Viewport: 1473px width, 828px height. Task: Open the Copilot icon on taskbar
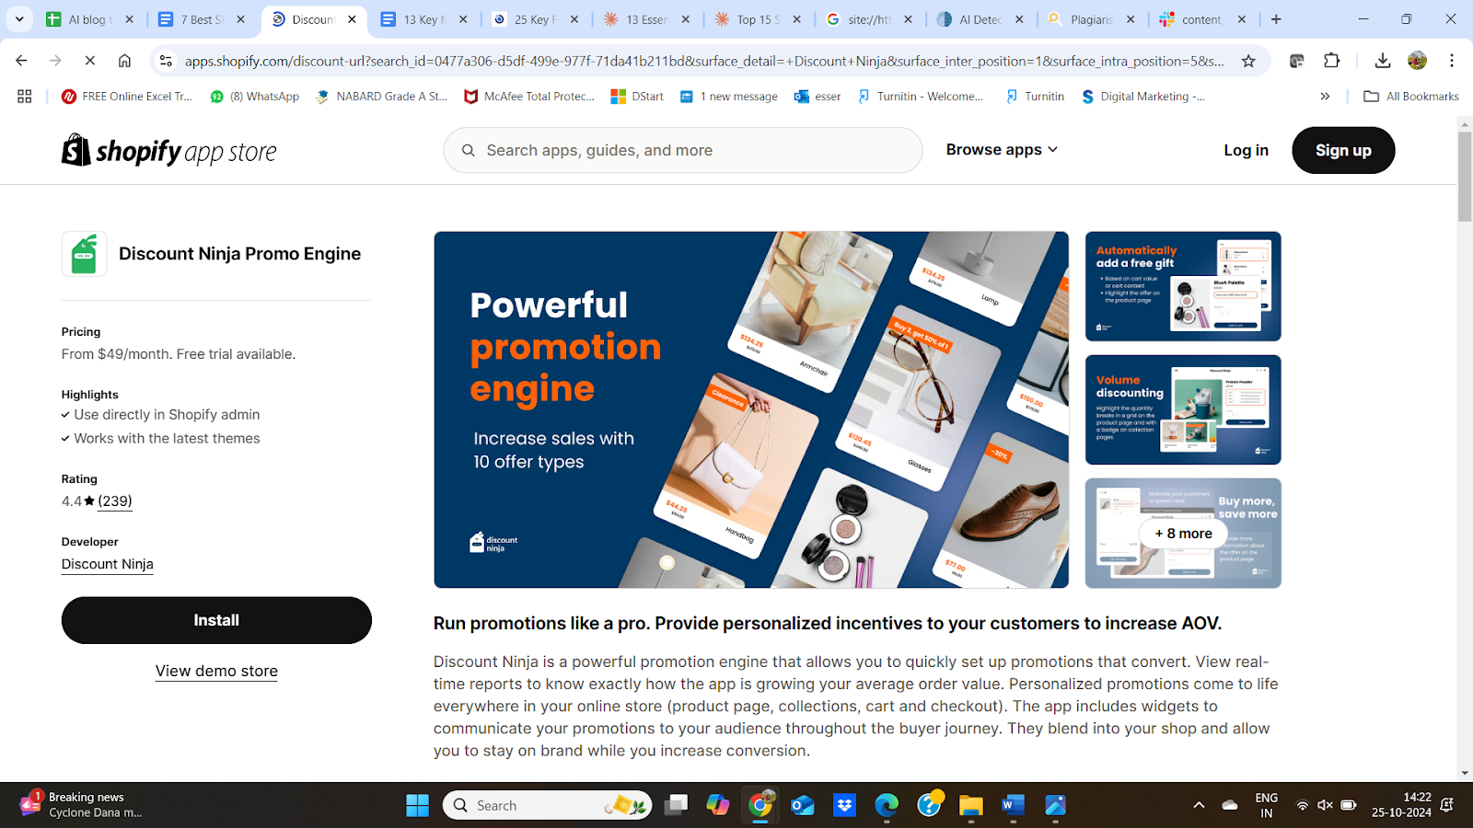(x=718, y=805)
